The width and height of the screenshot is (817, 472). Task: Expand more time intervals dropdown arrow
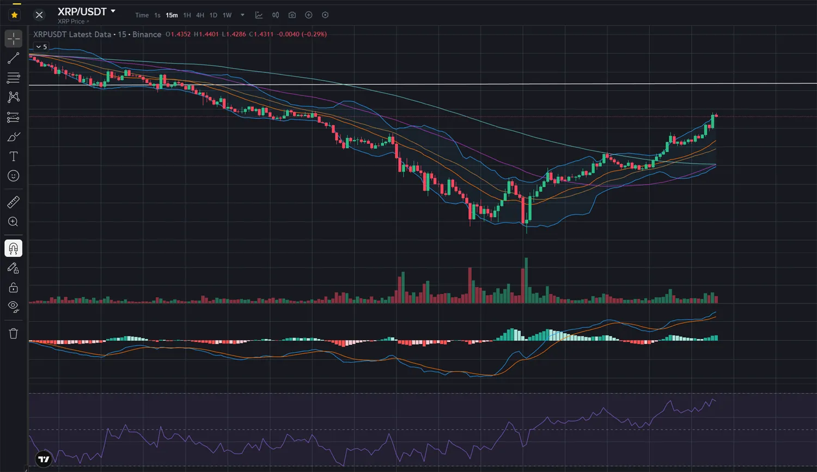[x=242, y=15]
